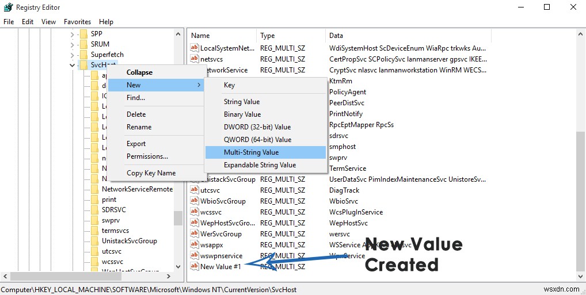Open the Favorites menu

click(77, 21)
